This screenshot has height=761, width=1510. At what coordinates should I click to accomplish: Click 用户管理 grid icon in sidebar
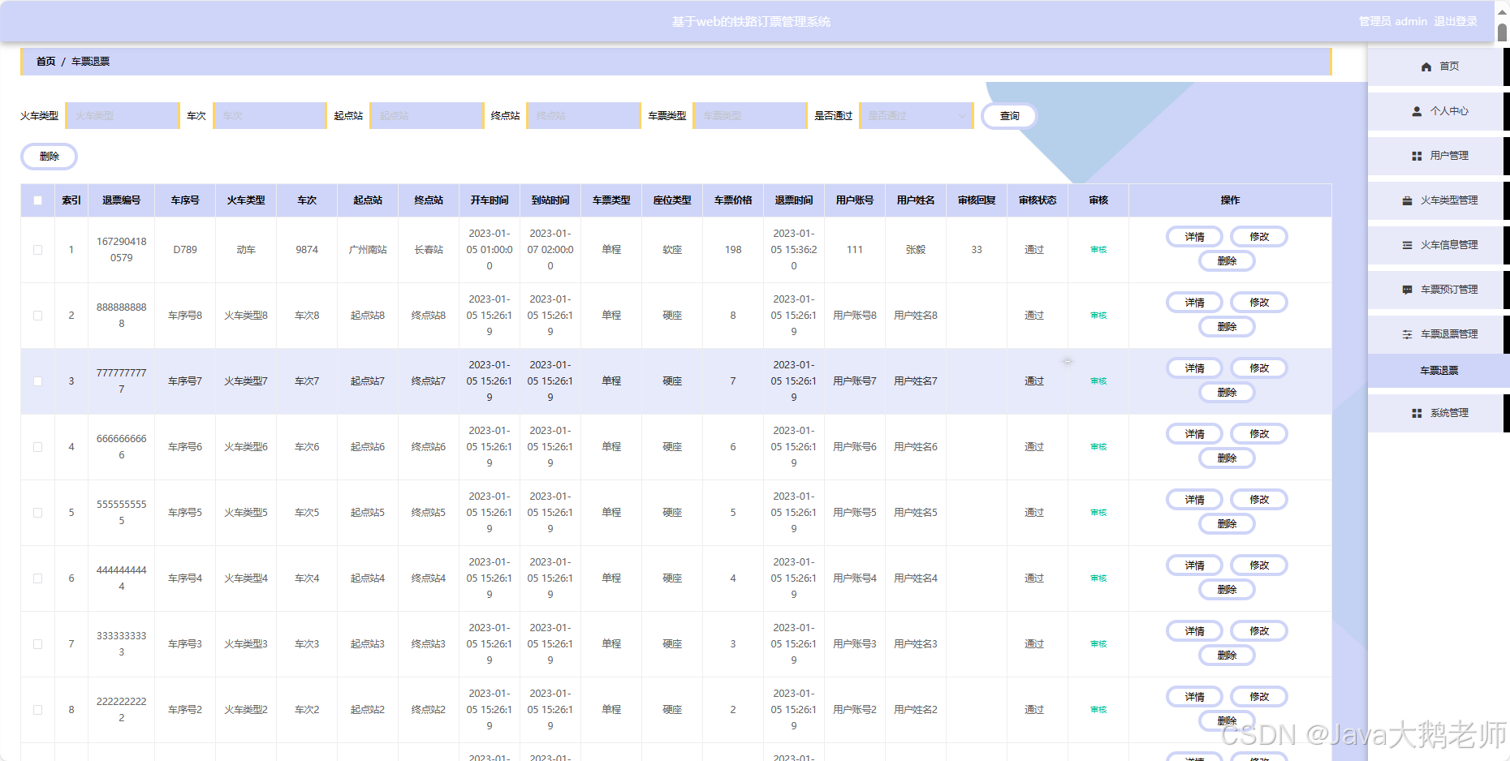1417,156
